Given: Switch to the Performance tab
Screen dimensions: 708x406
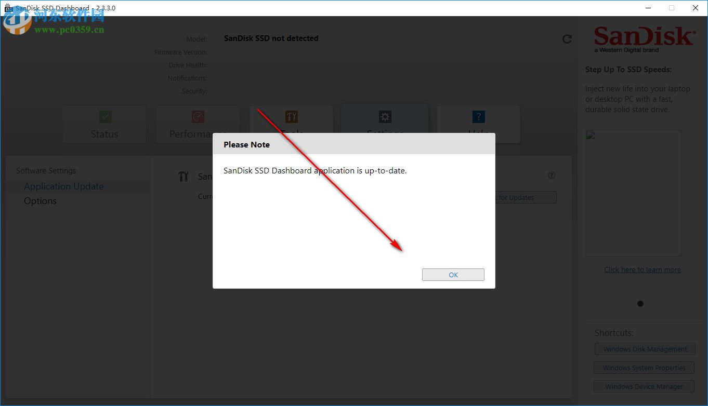Looking at the screenshot, I should [198, 125].
